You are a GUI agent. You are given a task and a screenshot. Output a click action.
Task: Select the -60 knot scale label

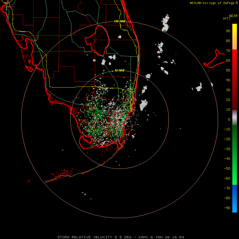(x=227, y=178)
